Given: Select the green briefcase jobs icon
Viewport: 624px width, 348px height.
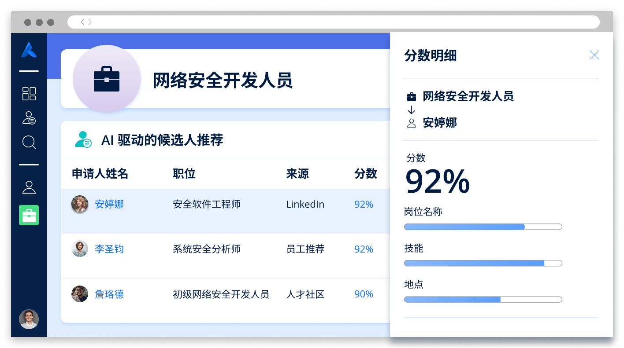Looking at the screenshot, I should (29, 215).
